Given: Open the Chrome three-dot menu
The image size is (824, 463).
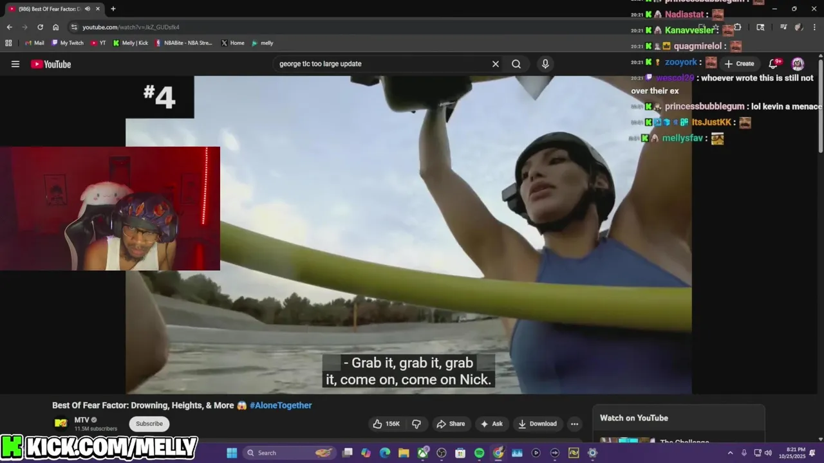Looking at the screenshot, I should pyautogui.click(x=814, y=27).
